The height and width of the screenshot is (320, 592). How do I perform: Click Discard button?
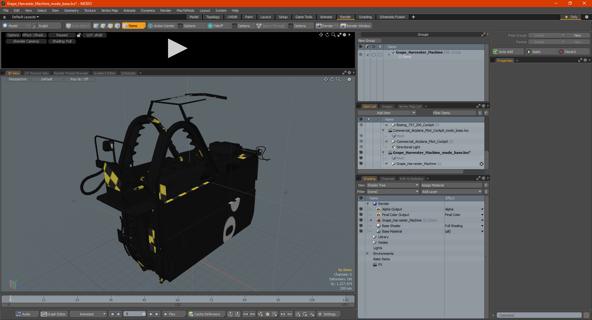click(574, 52)
